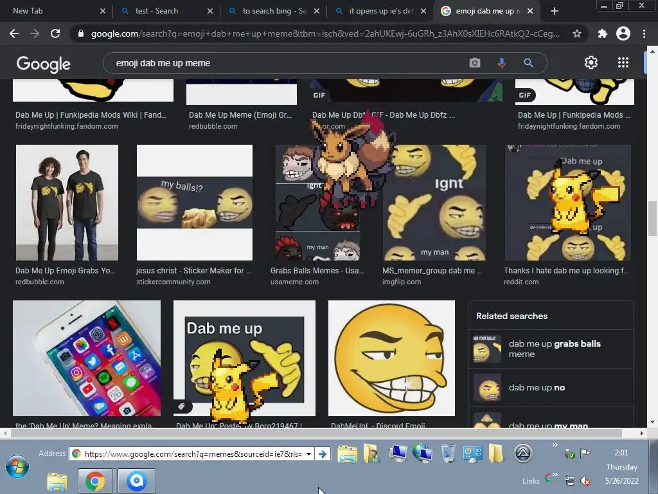Click the Chrome URL address bar
Screen dimensions: 658x494
tap(325, 33)
